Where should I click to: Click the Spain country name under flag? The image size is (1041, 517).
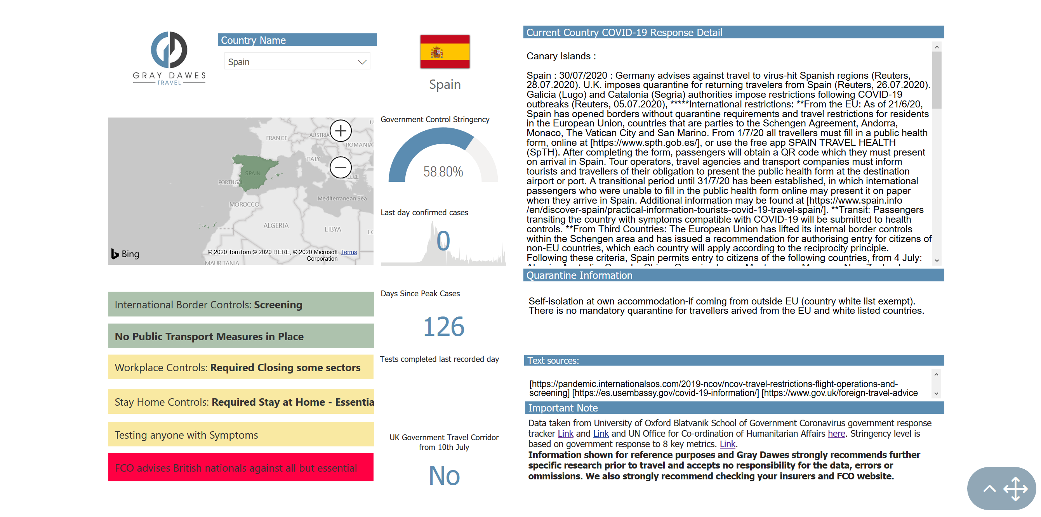pyautogui.click(x=445, y=84)
